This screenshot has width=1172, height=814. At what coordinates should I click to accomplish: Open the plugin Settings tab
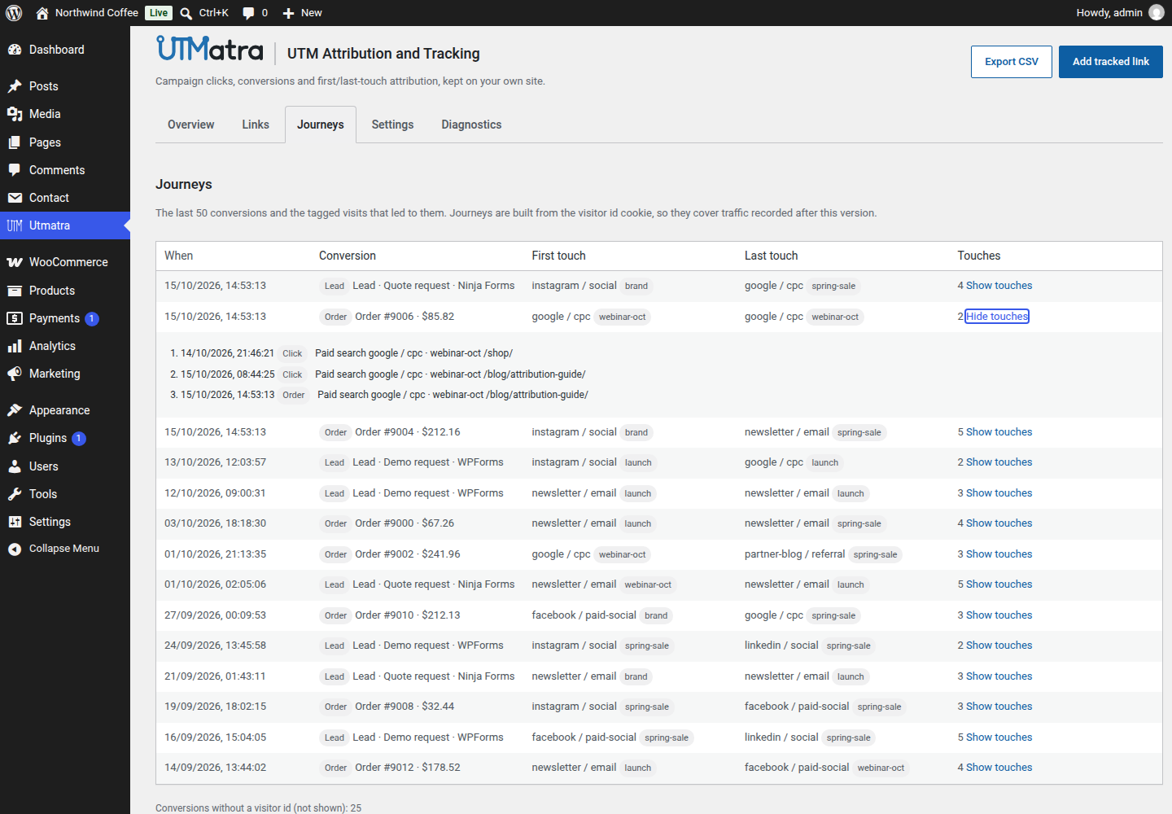[392, 125]
